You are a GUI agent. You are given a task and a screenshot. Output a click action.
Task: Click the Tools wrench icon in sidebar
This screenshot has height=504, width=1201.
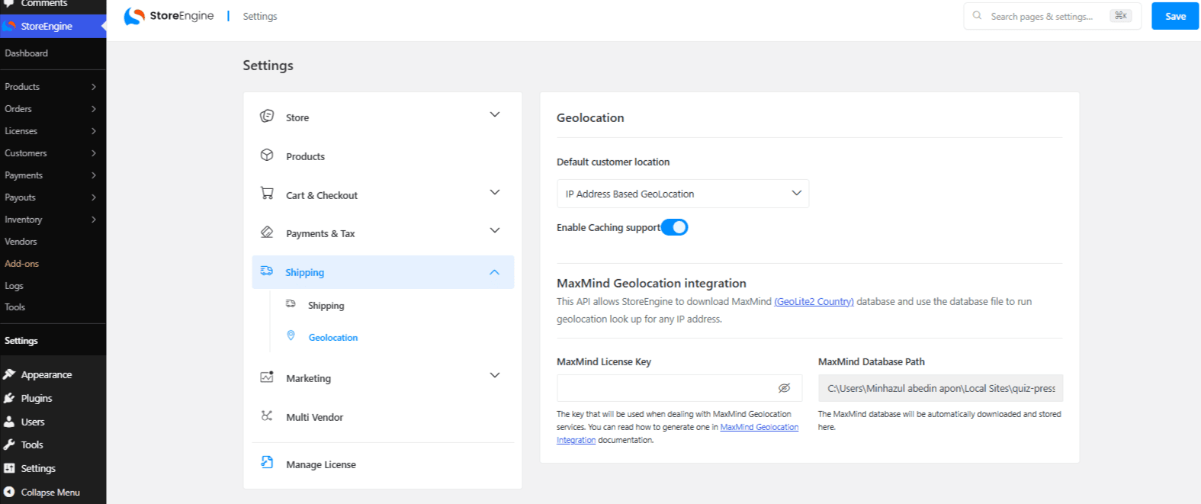[x=9, y=445]
